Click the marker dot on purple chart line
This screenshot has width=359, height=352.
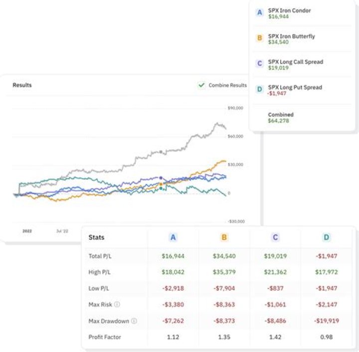[161, 178]
